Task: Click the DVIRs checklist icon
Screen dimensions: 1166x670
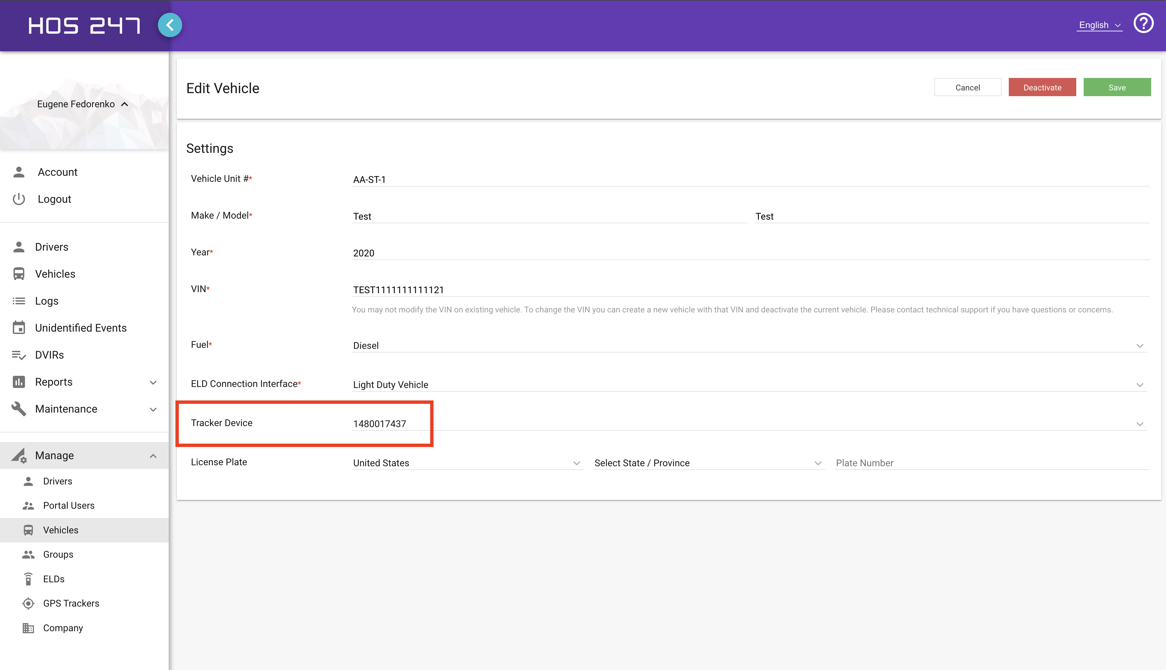Action: pos(19,355)
